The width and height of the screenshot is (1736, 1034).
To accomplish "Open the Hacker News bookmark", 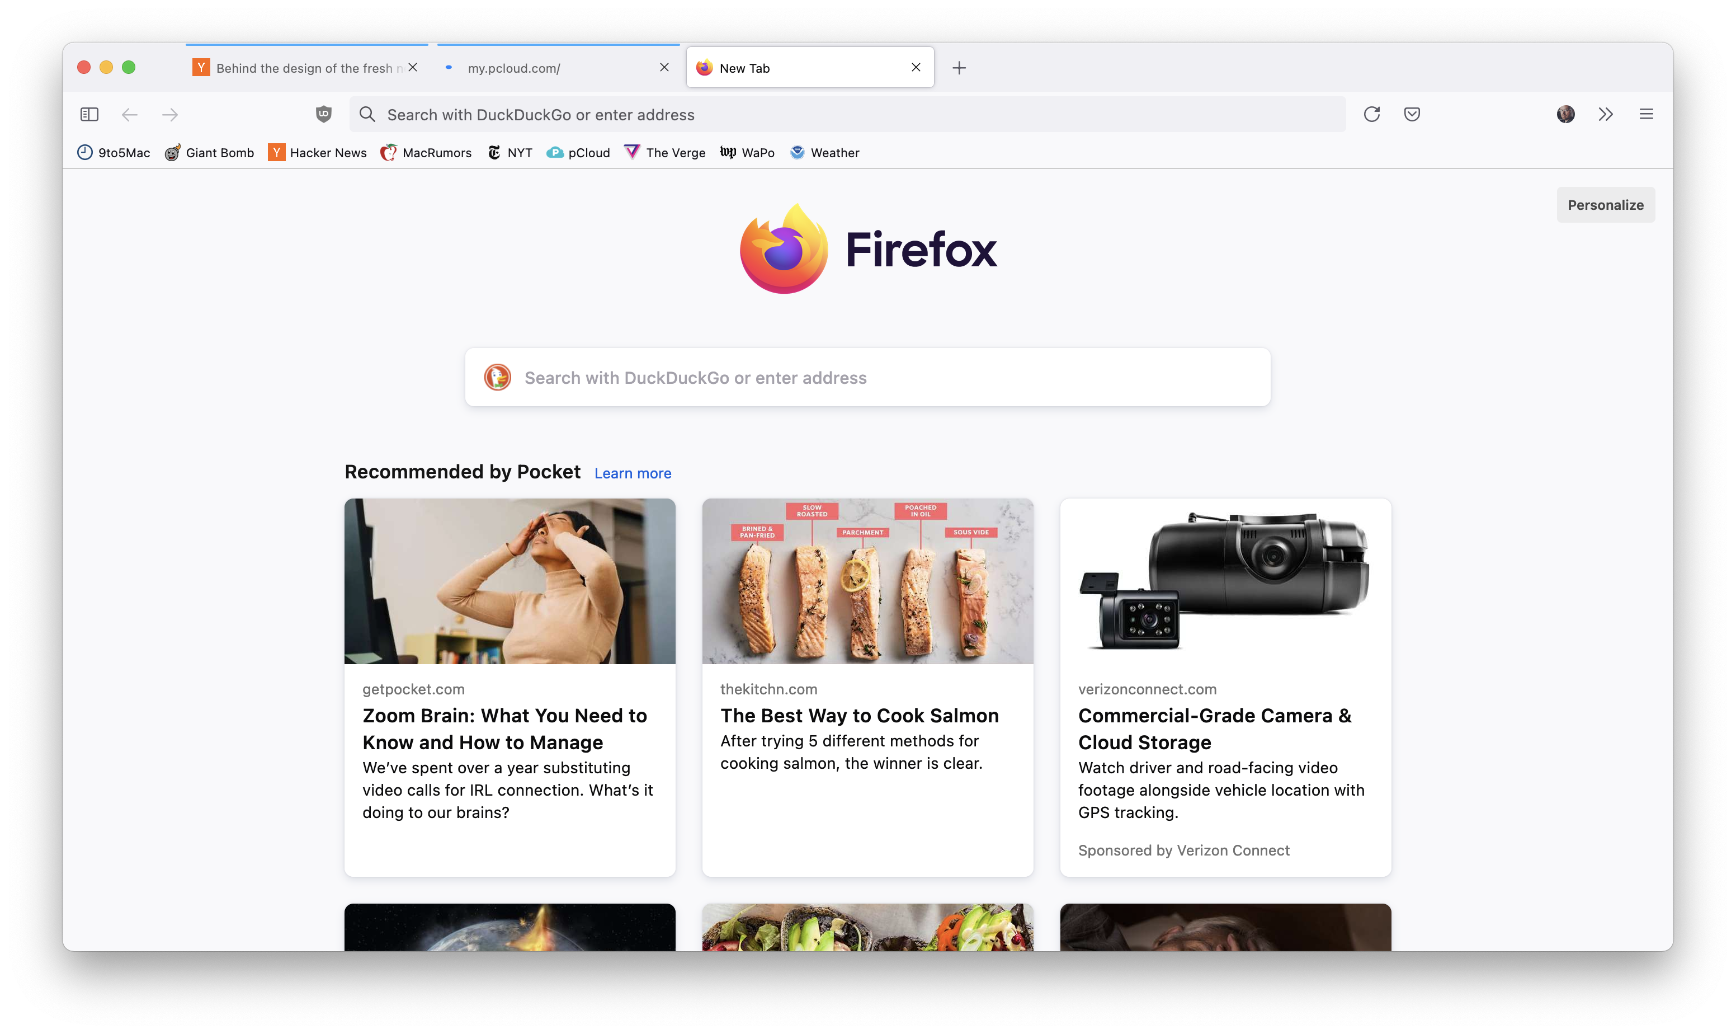I will point(318,153).
